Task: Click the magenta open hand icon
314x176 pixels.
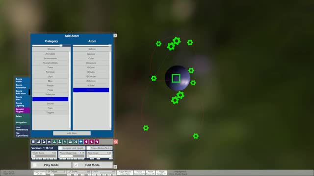Action: (x=86, y=142)
